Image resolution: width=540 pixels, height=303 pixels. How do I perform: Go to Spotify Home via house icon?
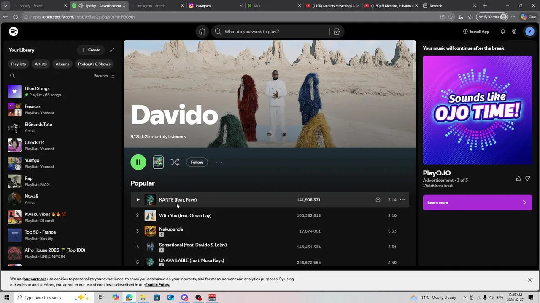click(202, 32)
